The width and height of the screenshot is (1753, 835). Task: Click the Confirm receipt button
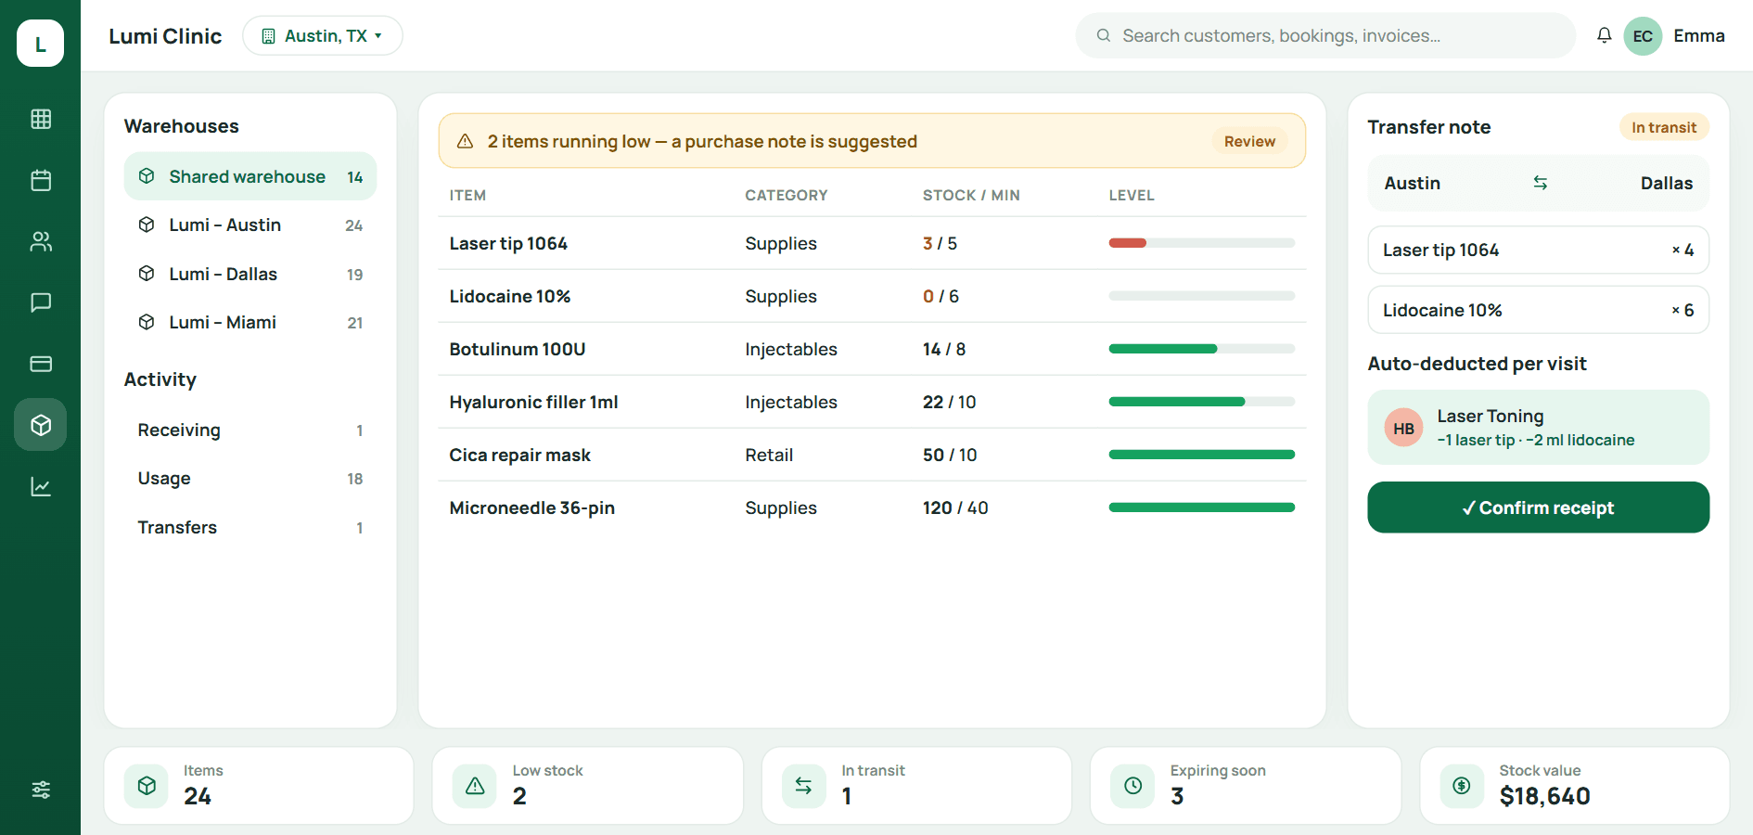[x=1538, y=507]
